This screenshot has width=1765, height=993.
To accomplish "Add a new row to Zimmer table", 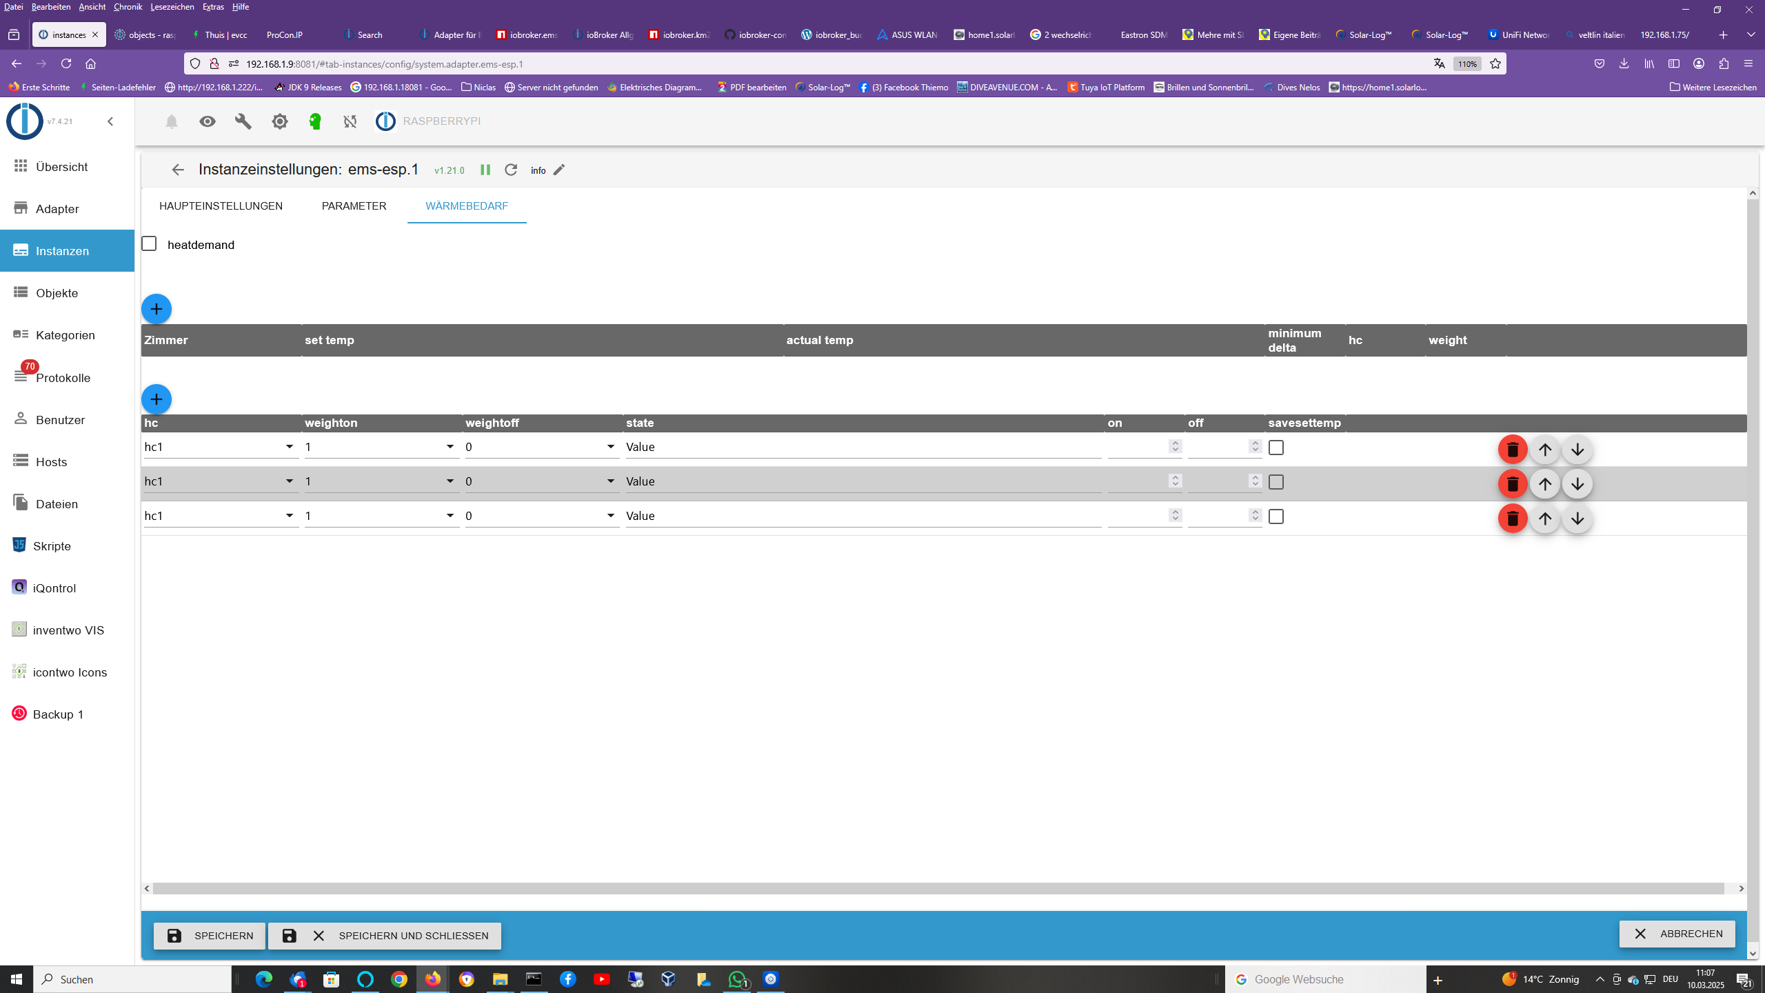I will 157,309.
